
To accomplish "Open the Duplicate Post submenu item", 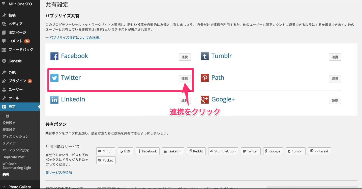I will [x=14, y=157].
